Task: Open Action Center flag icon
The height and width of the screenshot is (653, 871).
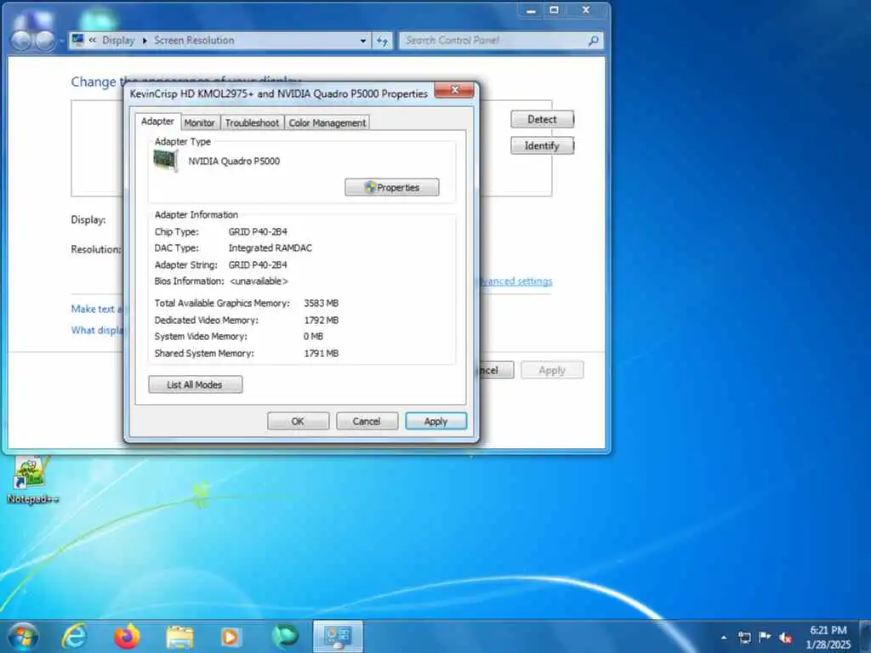Action: (x=765, y=637)
